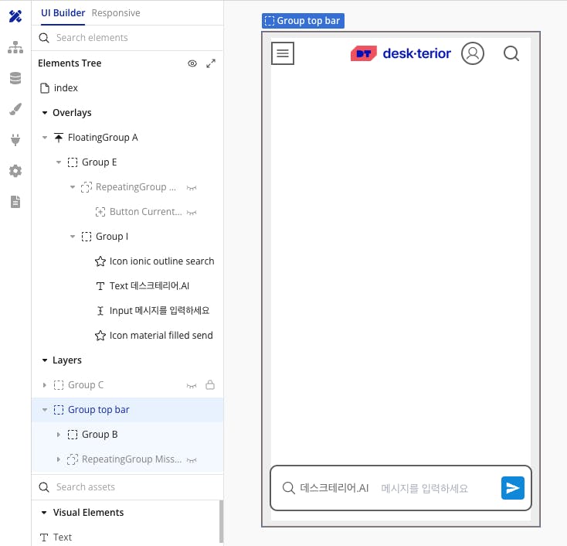Click the Text element T icon in Visual Elements

pyautogui.click(x=44, y=537)
